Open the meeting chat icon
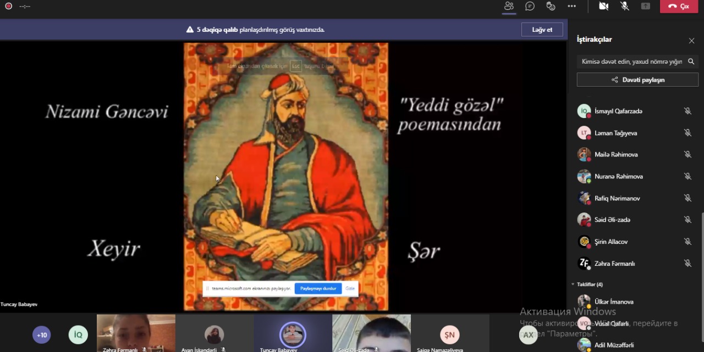The width and height of the screenshot is (704, 352). coord(530,6)
